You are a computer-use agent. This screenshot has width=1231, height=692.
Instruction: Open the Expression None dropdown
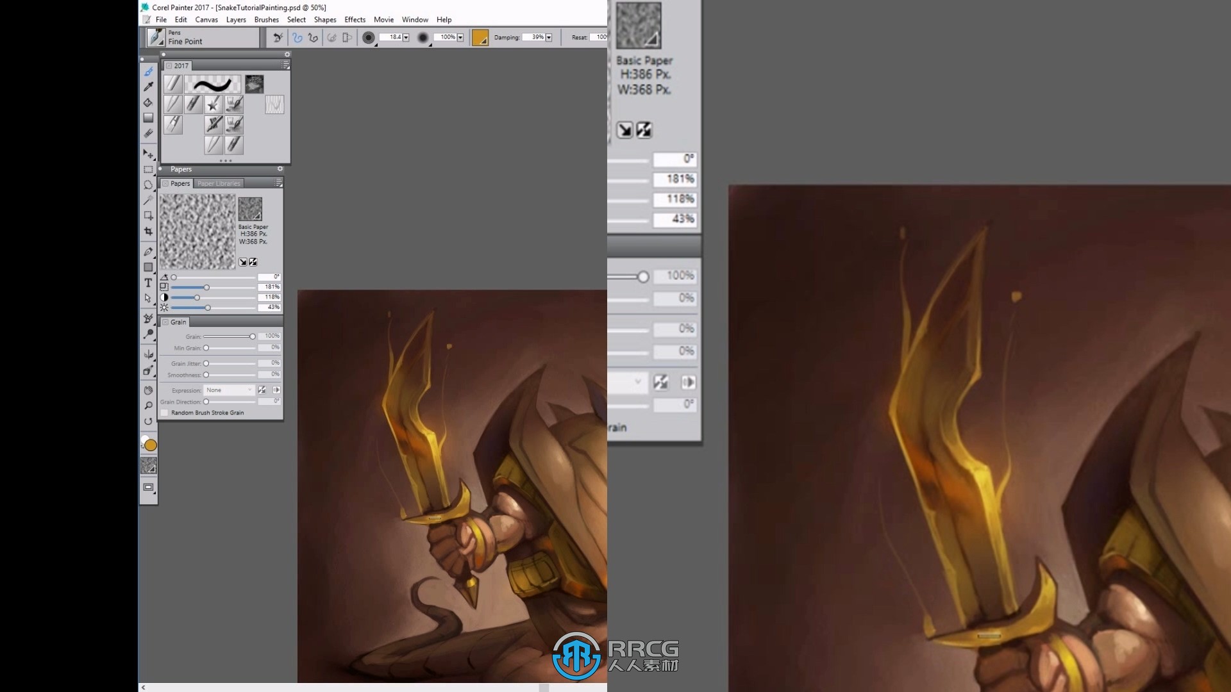pos(230,390)
